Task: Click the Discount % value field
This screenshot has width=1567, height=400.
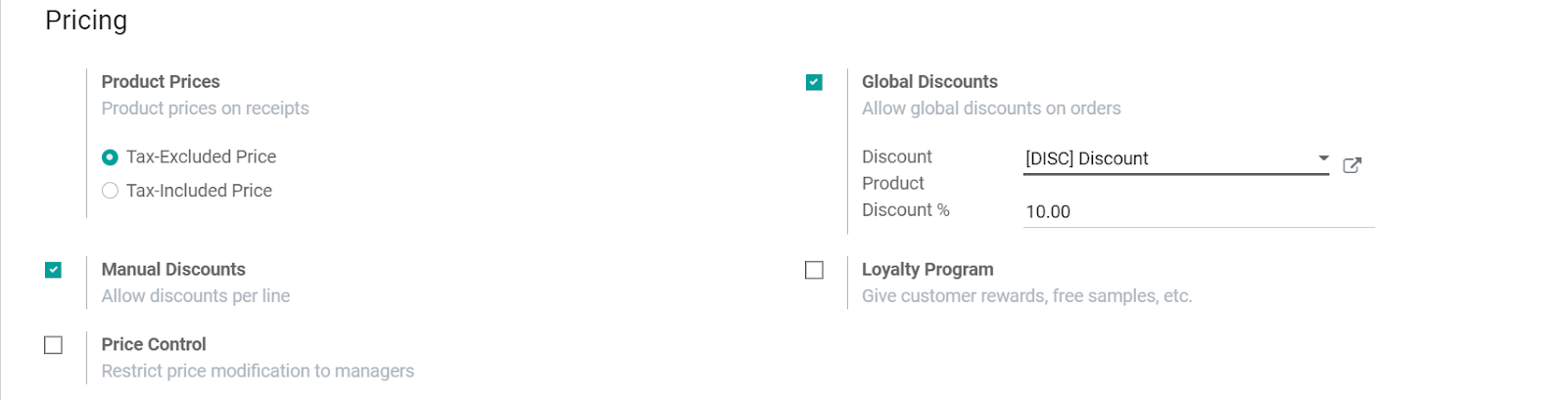Action: pyautogui.click(x=1199, y=212)
